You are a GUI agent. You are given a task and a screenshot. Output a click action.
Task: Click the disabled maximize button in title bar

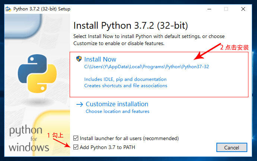pos(226,9)
